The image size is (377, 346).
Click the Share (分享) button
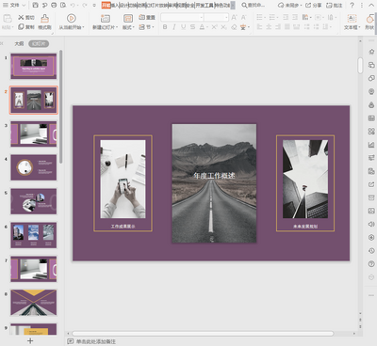point(314,5)
